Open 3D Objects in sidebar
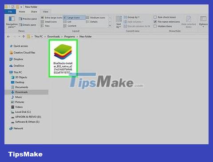The height and width of the screenshot is (162, 213). coord(19,77)
